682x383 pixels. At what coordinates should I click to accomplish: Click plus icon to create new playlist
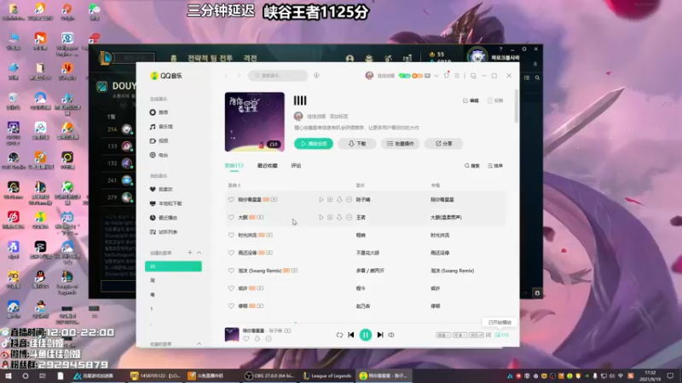(x=189, y=253)
